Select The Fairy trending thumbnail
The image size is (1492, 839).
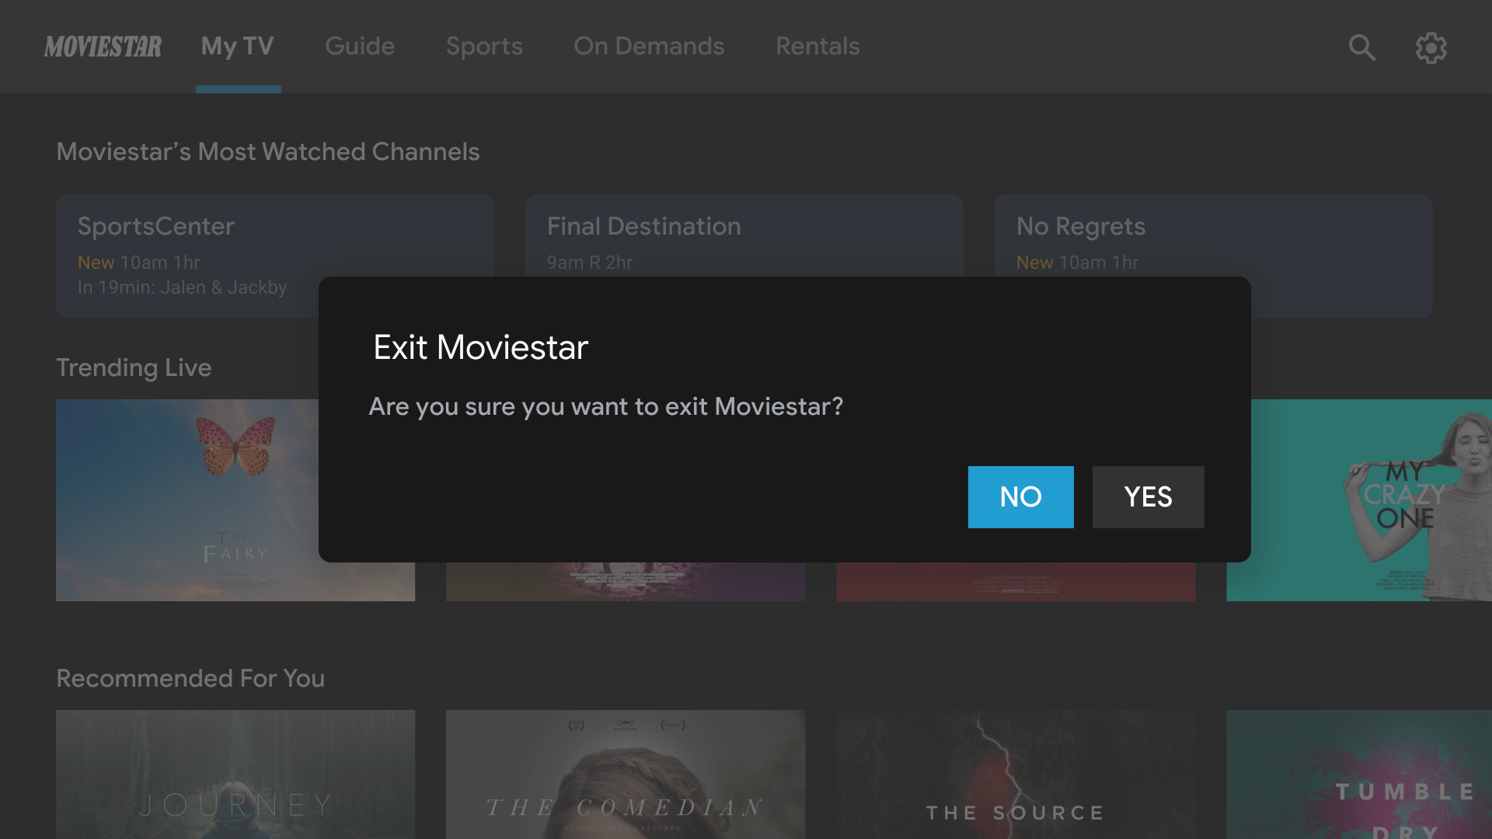235,500
